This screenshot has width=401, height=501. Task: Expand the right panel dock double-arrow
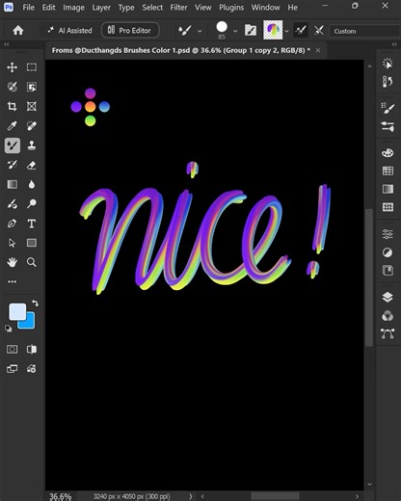[394, 44]
